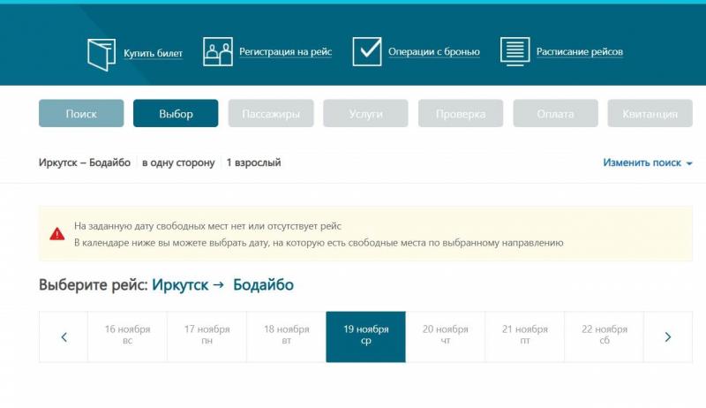Choose 16 ноября date in calendar
706x408 pixels.
click(127, 336)
